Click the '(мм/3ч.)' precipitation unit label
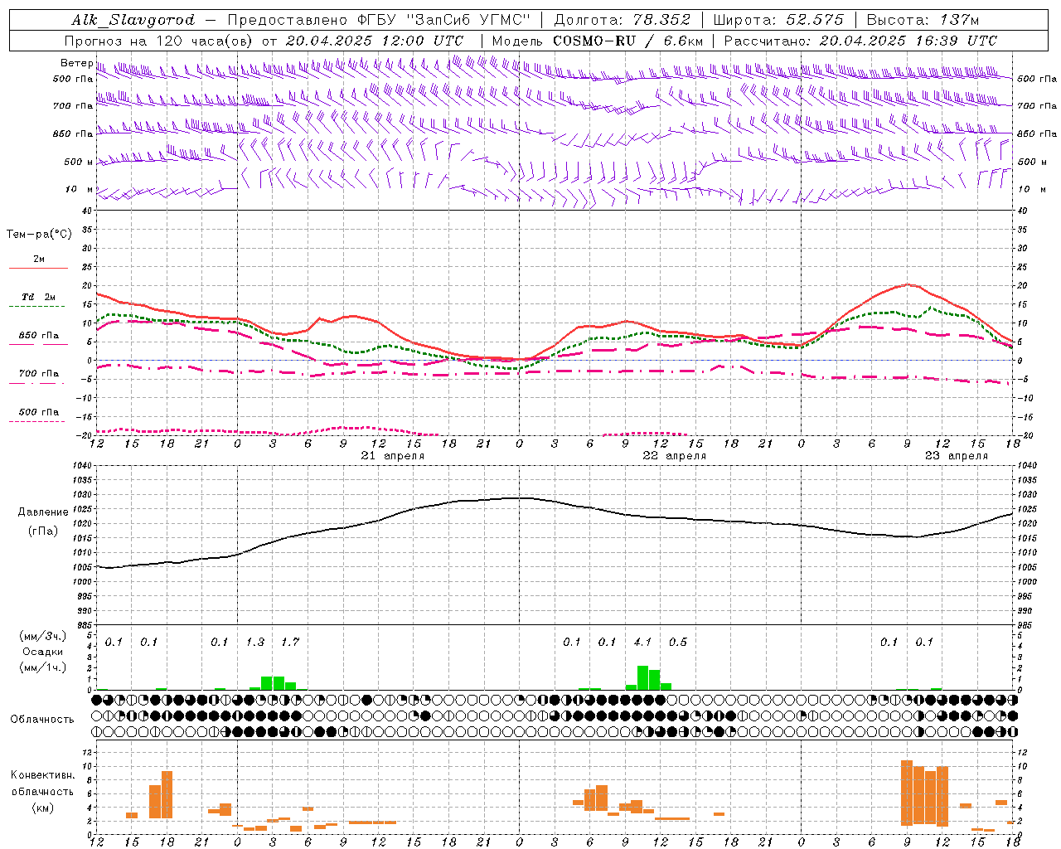 pos(43,636)
